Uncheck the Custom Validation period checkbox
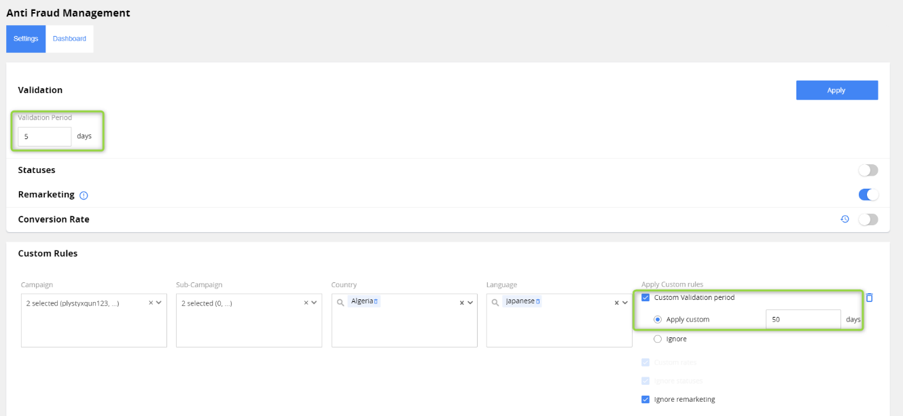 click(x=645, y=297)
